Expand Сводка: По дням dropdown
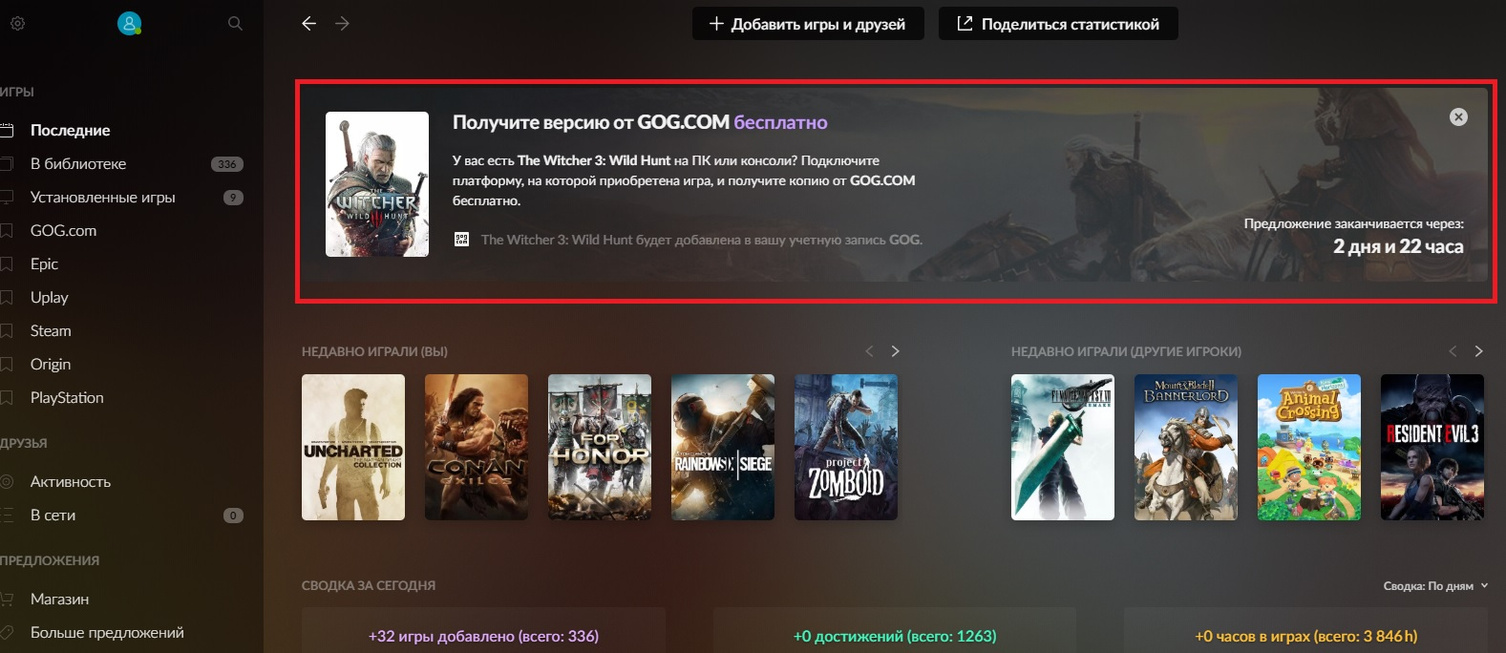1506x653 pixels. click(1435, 586)
